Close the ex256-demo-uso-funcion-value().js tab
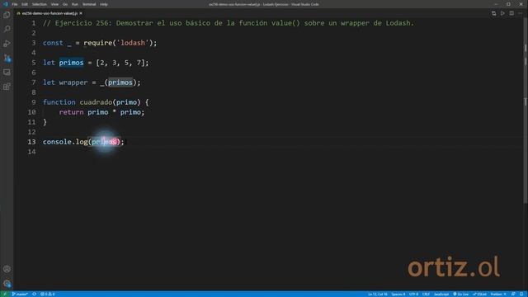The height and width of the screenshot is (297, 528). (81, 13)
